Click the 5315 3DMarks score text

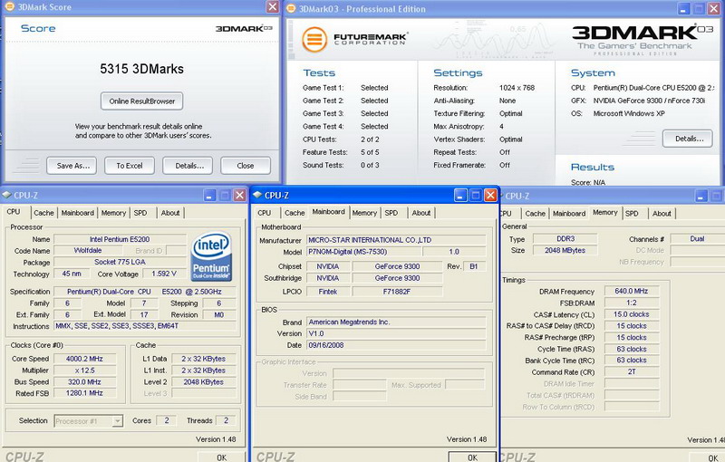click(141, 69)
